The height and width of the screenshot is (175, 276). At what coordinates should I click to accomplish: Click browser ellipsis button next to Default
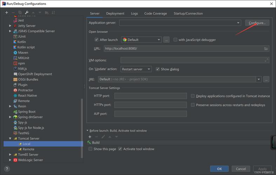click(x=166, y=40)
